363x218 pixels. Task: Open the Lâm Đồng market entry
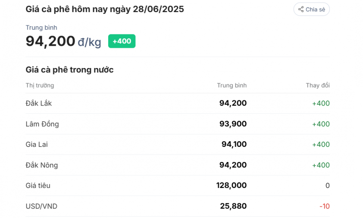pyautogui.click(x=42, y=124)
